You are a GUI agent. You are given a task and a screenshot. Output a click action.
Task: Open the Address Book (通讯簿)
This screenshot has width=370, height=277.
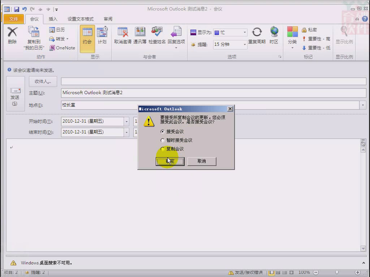[x=140, y=35]
